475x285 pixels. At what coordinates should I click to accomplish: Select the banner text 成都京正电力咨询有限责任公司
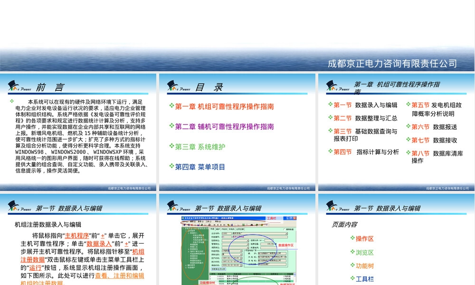click(x=392, y=63)
